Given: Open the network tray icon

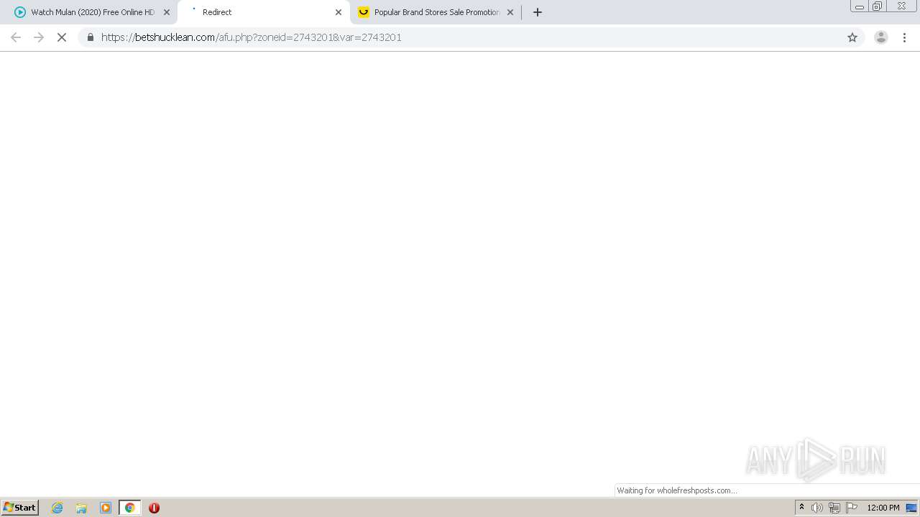Looking at the screenshot, I should click(x=834, y=508).
